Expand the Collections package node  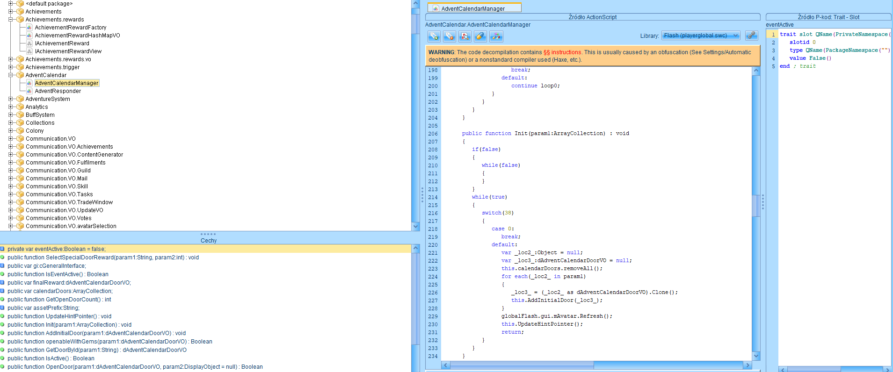click(10, 122)
